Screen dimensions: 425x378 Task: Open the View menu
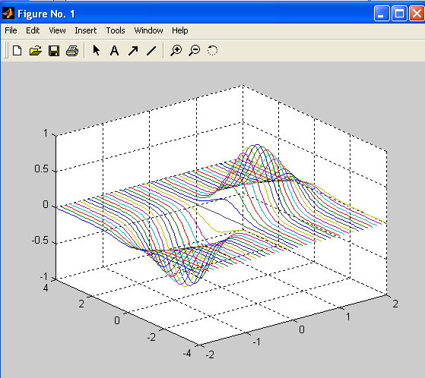(57, 30)
